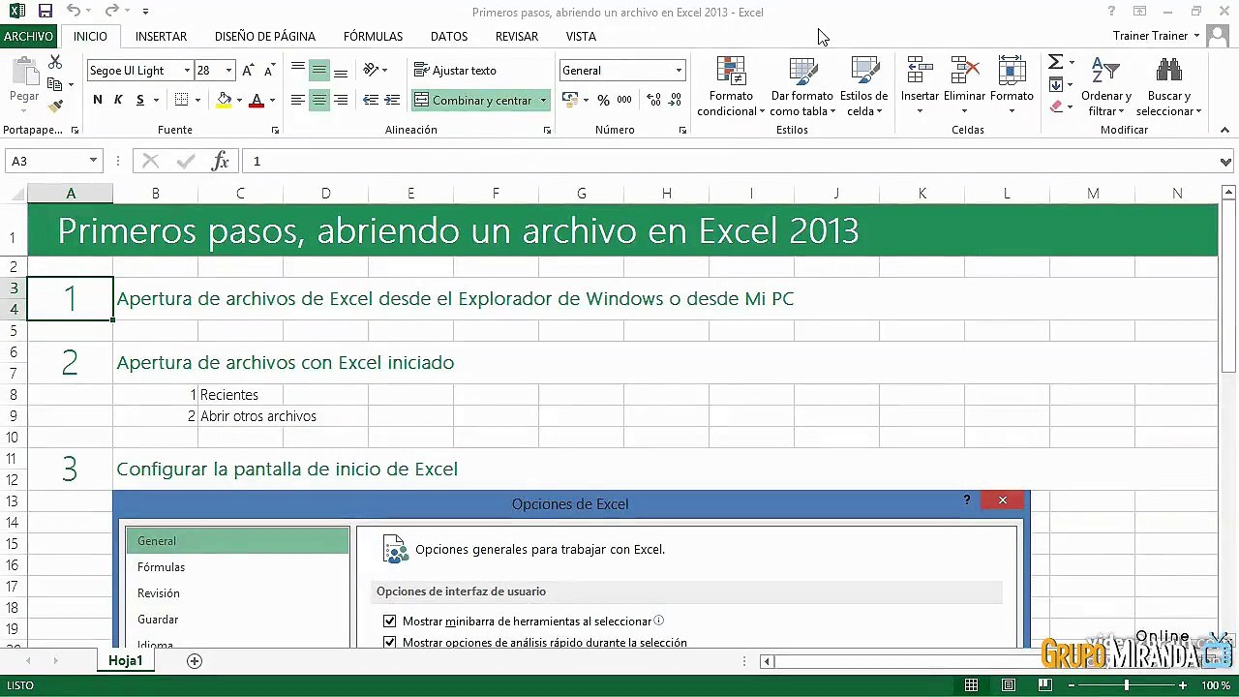Copy the selected cells

55,84
